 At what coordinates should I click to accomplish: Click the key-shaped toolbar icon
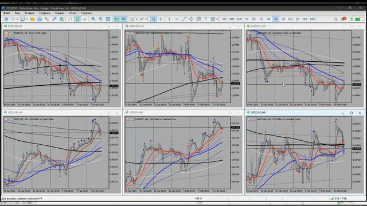(x=54, y=19)
